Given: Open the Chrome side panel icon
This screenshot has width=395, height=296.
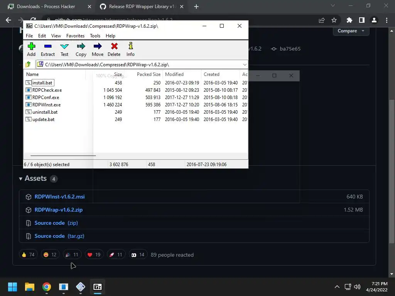Looking at the screenshot, I should pyautogui.click(x=362, y=20).
